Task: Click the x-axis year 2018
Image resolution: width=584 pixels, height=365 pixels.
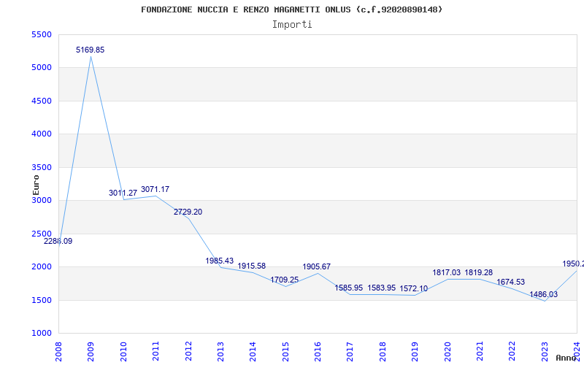Action: [x=383, y=351]
